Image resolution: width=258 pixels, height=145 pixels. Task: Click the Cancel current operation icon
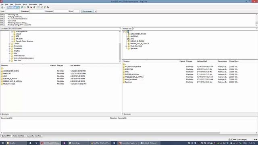[28, 7]
